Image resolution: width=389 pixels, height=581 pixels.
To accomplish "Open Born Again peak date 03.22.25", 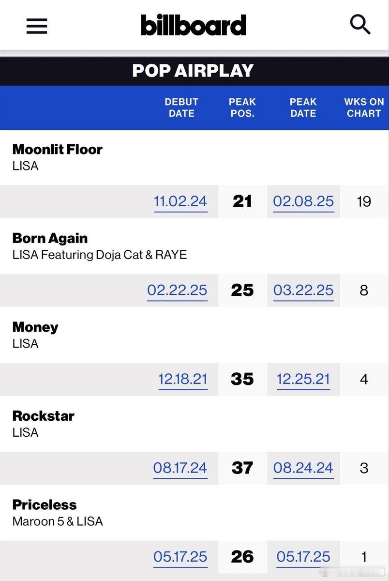I will tap(303, 290).
